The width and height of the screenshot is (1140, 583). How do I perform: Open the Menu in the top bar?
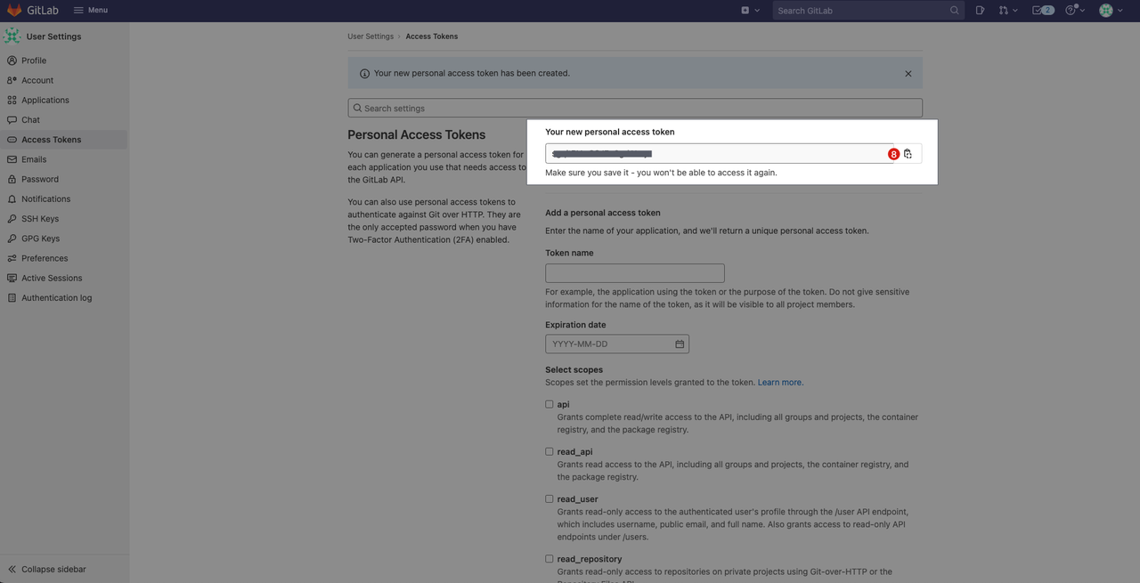tap(91, 10)
